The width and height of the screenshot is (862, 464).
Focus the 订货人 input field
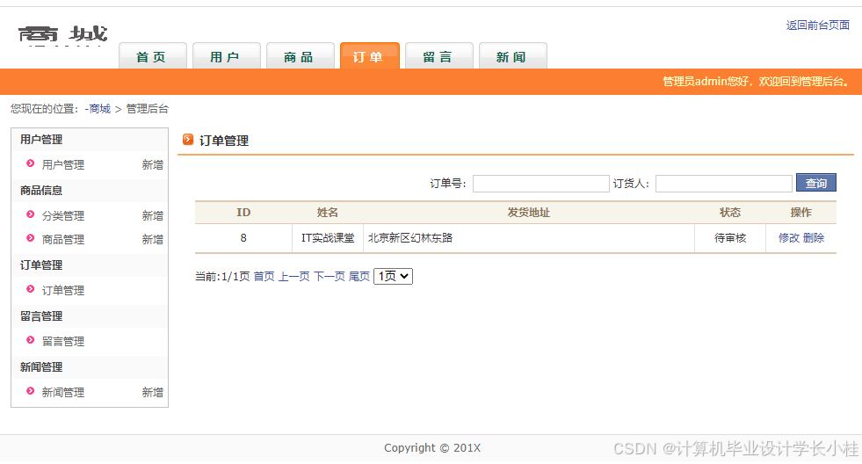723,184
